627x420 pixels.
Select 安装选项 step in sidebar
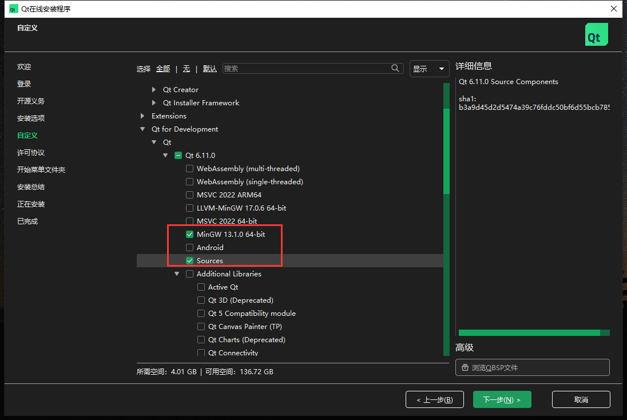(31, 118)
